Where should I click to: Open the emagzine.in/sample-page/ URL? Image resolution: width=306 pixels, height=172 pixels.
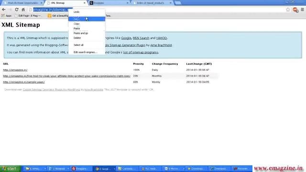pos(23,82)
